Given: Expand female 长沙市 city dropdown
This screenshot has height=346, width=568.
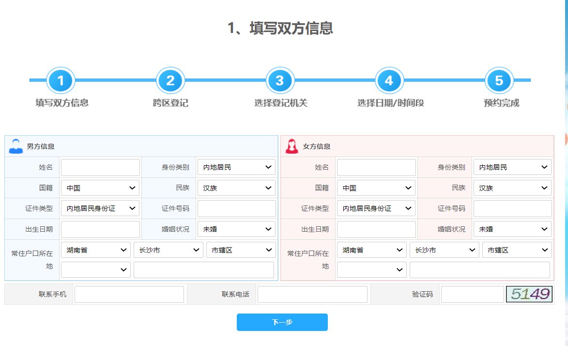Looking at the screenshot, I should [444, 250].
